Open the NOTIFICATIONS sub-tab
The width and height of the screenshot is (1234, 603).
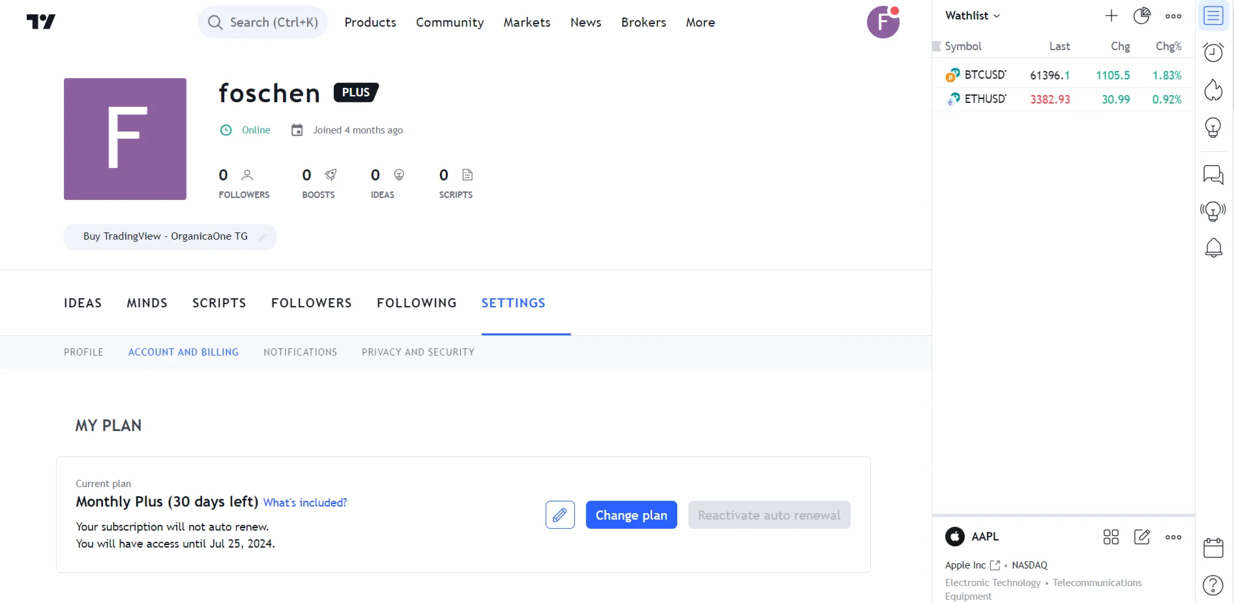[301, 352]
